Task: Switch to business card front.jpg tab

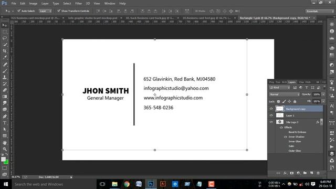Action: click(206, 18)
